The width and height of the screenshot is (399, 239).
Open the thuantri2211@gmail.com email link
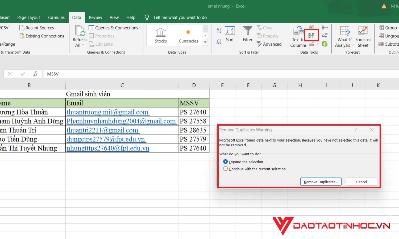coord(102,130)
